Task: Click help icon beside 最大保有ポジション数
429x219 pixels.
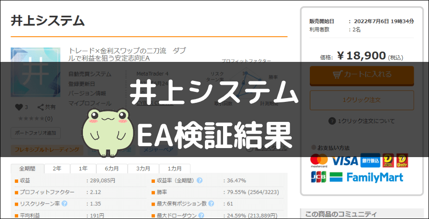Action: 211,203
